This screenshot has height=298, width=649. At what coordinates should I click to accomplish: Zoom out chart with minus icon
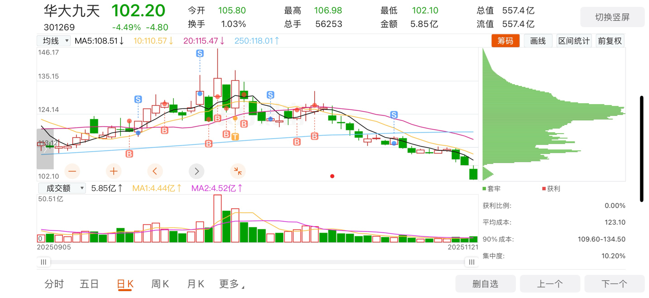click(72, 171)
